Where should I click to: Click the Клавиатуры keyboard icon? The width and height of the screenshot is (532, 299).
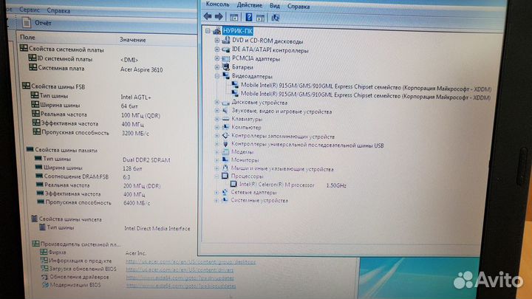[x=225, y=119]
